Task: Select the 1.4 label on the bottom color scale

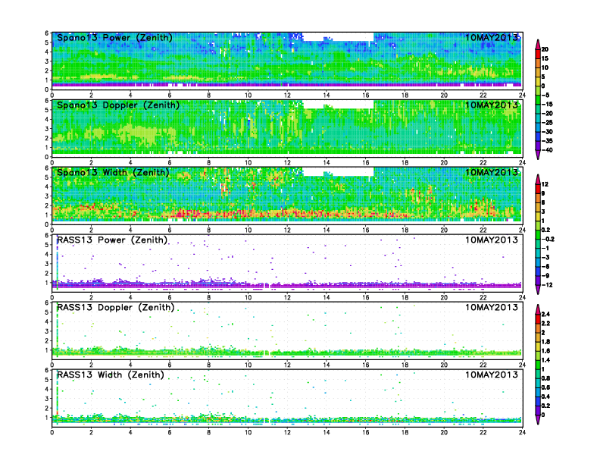Action: tap(545, 360)
